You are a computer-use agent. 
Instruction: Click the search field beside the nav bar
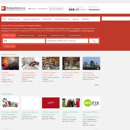point(116,19)
